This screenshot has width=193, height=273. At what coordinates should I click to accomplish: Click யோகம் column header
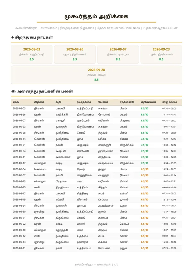[x=103, y=102]
